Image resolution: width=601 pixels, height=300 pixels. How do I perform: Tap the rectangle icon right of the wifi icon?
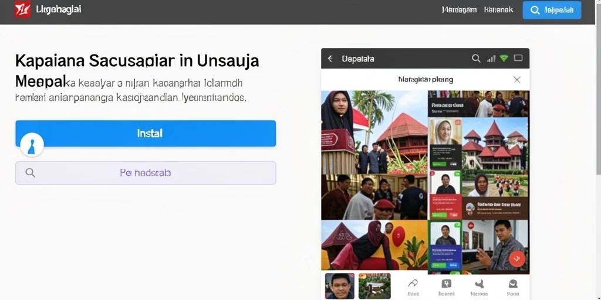click(518, 58)
